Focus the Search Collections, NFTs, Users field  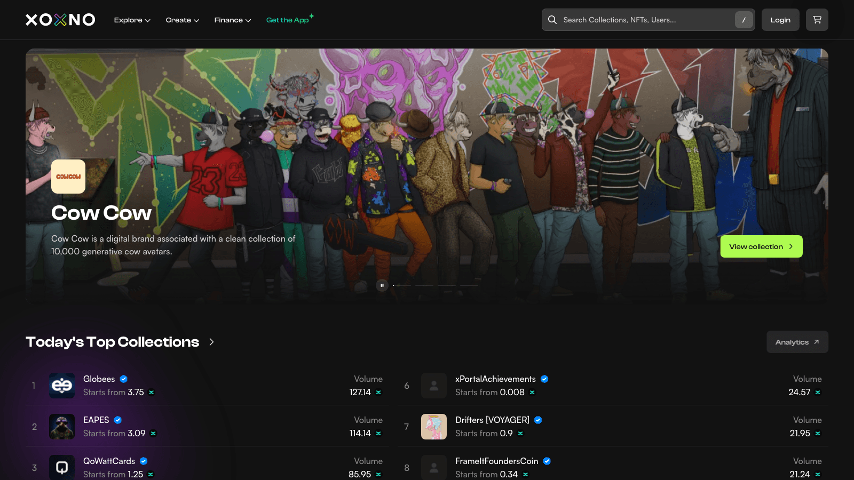[x=648, y=20]
